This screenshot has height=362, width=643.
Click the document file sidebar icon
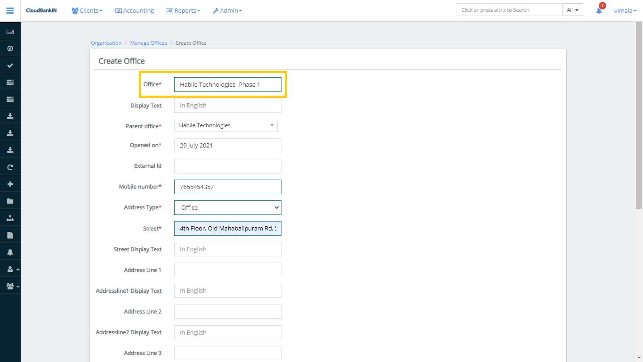pyautogui.click(x=10, y=235)
